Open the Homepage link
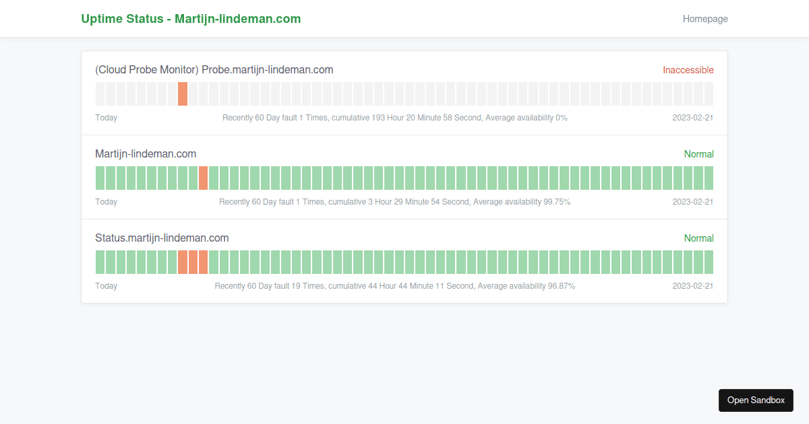This screenshot has height=424, width=809. pos(705,18)
